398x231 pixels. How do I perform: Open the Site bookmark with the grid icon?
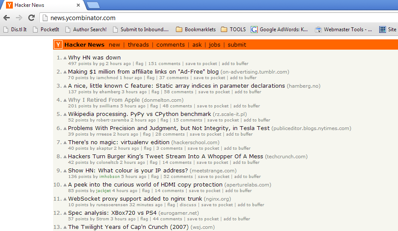click(388, 30)
